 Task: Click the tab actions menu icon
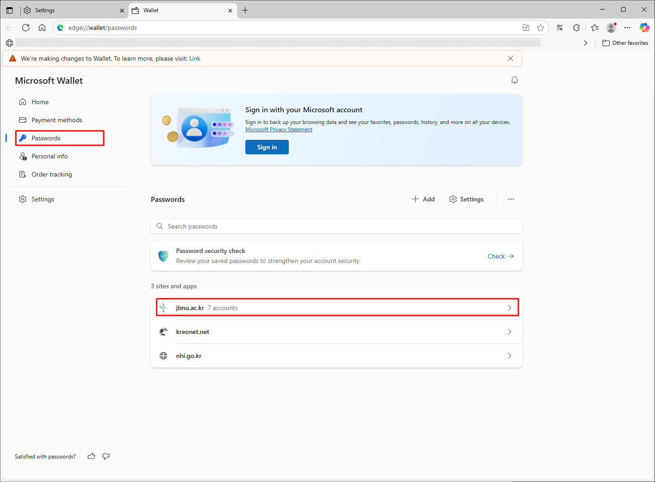[10, 10]
